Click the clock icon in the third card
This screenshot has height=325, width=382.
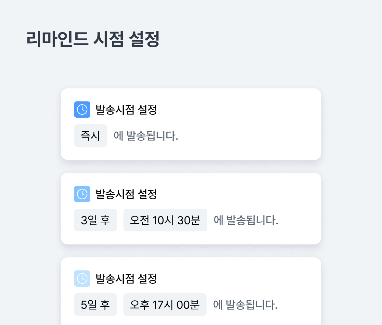tap(82, 279)
